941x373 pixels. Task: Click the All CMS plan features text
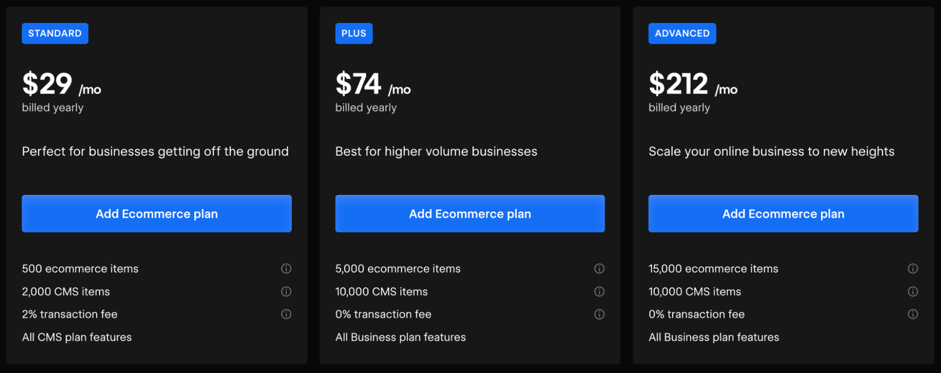pos(76,337)
